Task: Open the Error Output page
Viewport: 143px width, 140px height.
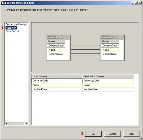Action: pos(12,31)
